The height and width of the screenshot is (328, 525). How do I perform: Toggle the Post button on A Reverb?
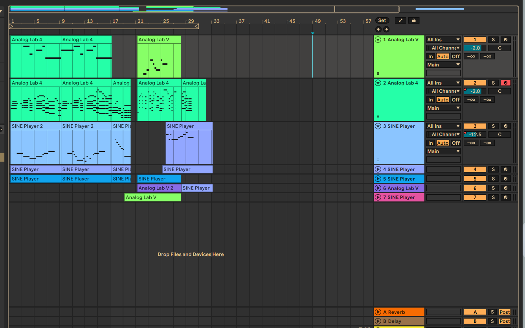tap(505, 312)
